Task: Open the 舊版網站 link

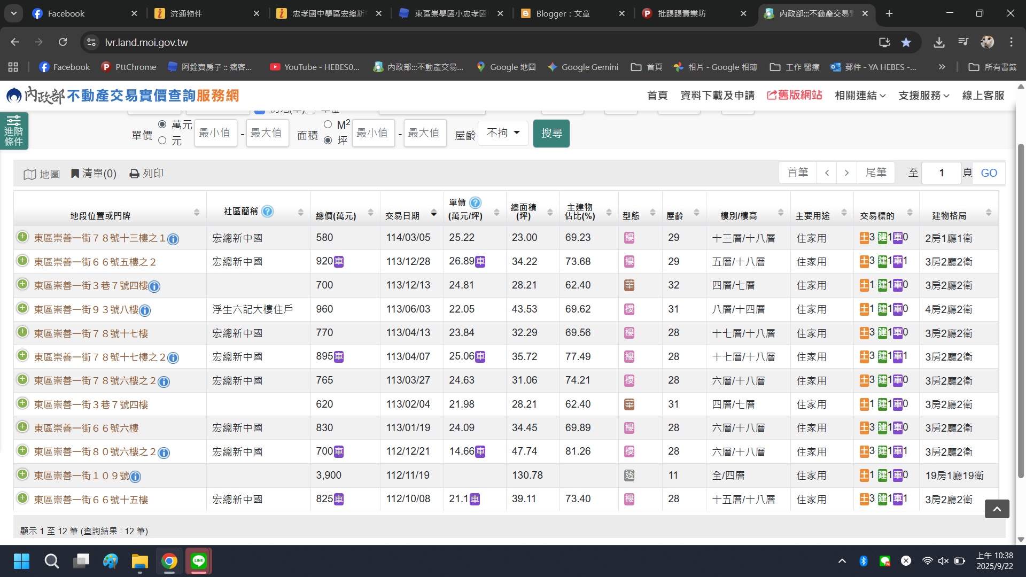Action: click(795, 95)
